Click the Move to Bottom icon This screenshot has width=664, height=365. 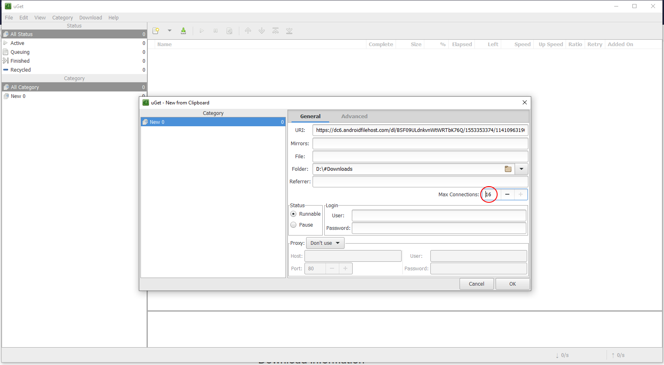[x=289, y=31]
